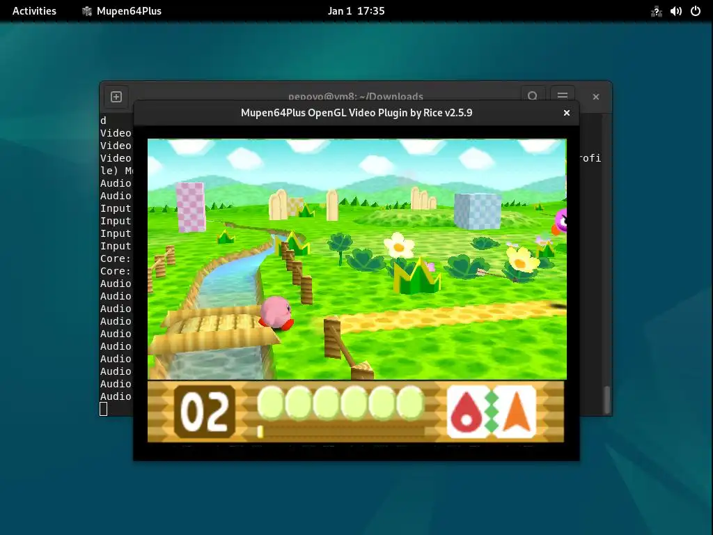Click the network status icon in system tray

point(656,11)
